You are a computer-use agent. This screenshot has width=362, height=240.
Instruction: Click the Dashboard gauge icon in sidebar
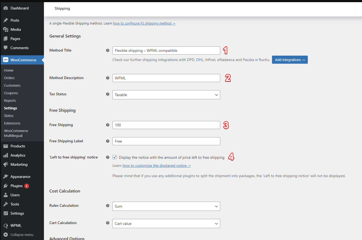tap(6, 8)
